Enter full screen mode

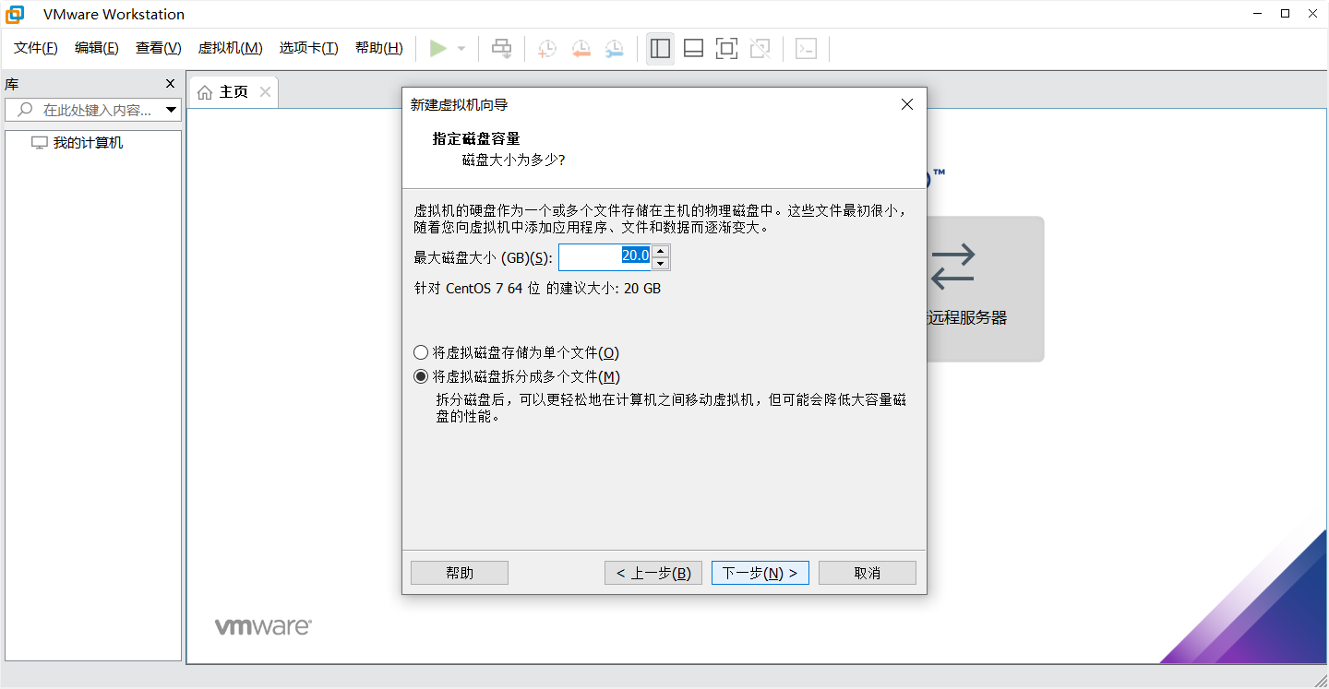pyautogui.click(x=726, y=48)
